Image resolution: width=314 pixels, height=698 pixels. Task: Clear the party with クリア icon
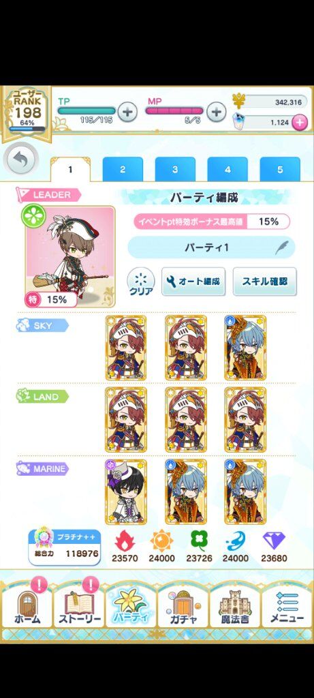pyautogui.click(x=141, y=282)
